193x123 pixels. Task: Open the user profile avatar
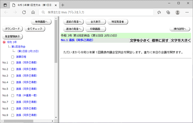click(178, 12)
